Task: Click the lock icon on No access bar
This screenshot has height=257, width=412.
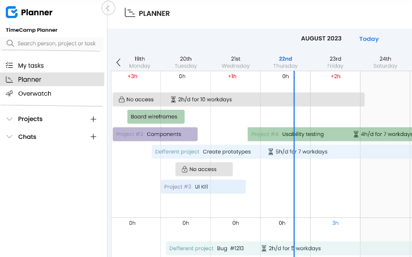Action: pos(122,100)
